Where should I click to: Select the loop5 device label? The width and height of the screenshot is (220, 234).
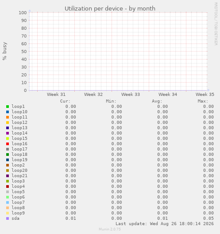pyautogui.click(x=18, y=192)
